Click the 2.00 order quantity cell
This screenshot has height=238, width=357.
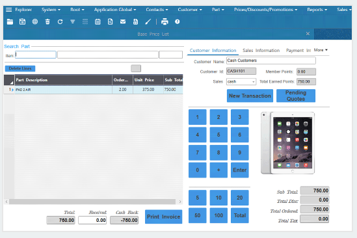(x=122, y=90)
